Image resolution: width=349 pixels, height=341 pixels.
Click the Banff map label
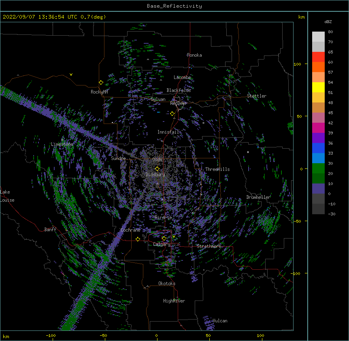click(x=50, y=230)
